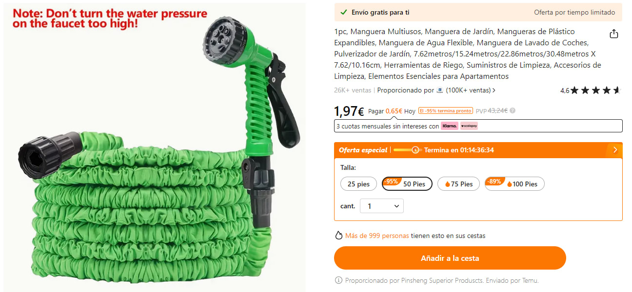The width and height of the screenshot is (632, 292).
Task: Select the 75 Pies size option
Action: pos(458,184)
